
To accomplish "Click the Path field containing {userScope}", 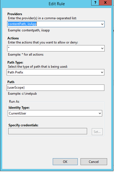I will tap(55, 88).
